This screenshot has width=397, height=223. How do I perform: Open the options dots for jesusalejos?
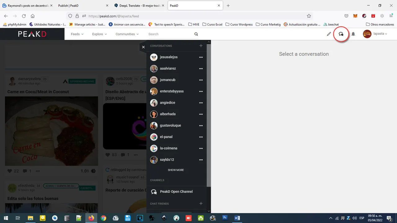[201, 57]
